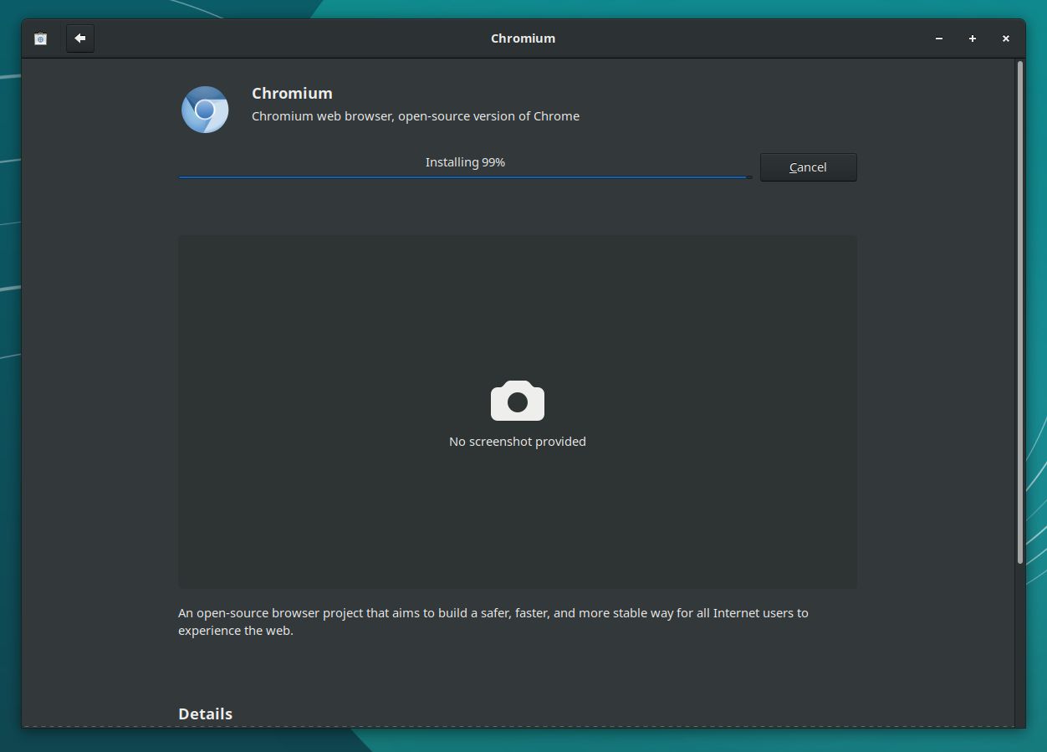Image resolution: width=1047 pixels, height=752 pixels.
Task: Click the GNOME Software icon in the header bar
Action: pyautogui.click(x=39, y=38)
